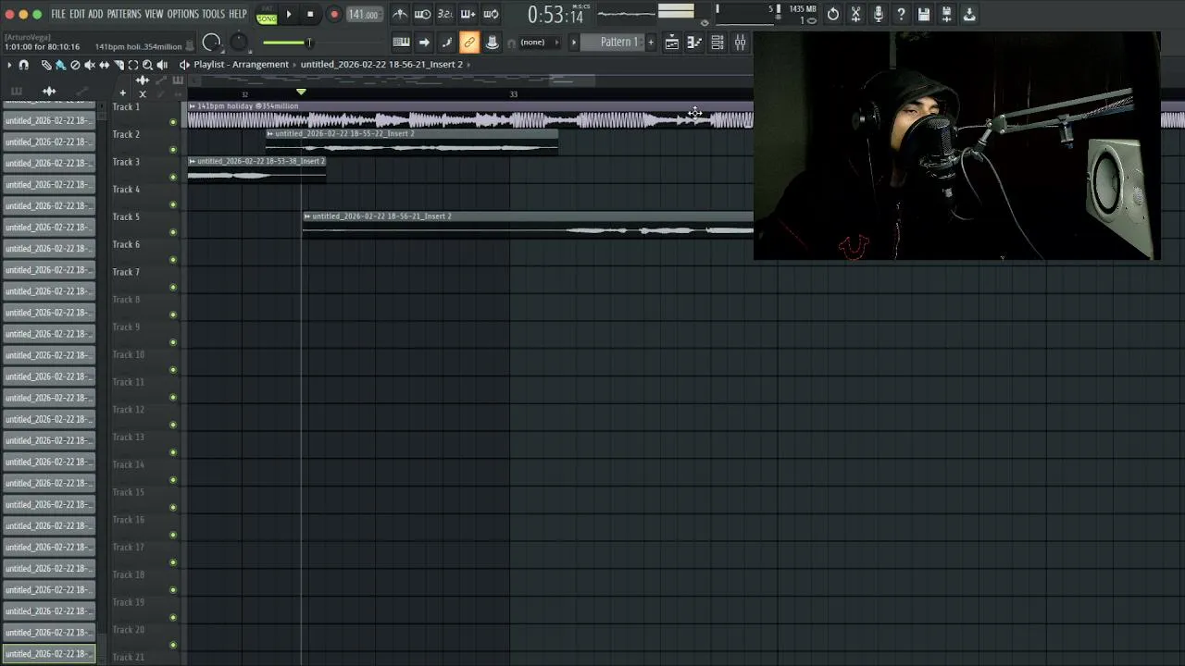Select the Mute tool
This screenshot has width=1185, height=666.
pos(90,65)
